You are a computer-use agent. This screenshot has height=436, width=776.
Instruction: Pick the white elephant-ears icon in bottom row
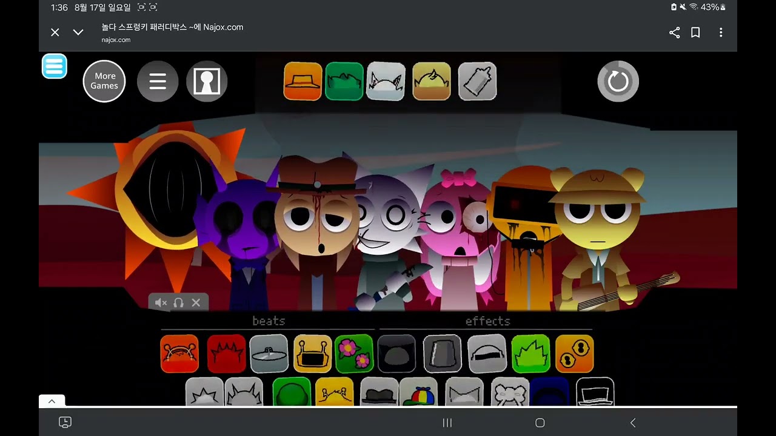[510, 391]
